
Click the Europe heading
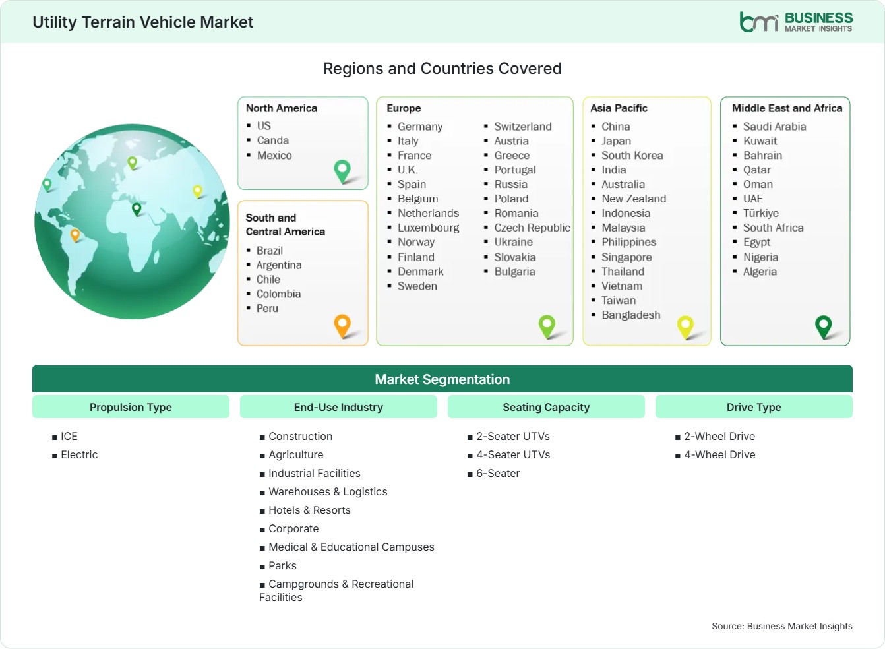pos(404,108)
